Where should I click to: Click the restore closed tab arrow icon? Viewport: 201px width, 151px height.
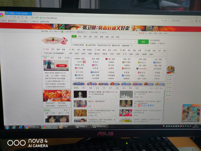tap(23, 17)
